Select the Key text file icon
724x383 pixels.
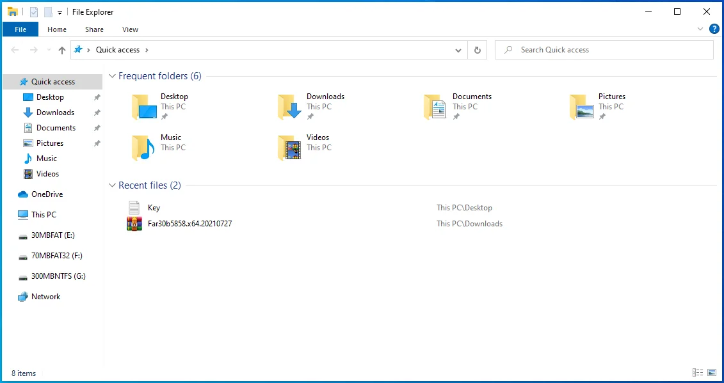pos(134,208)
